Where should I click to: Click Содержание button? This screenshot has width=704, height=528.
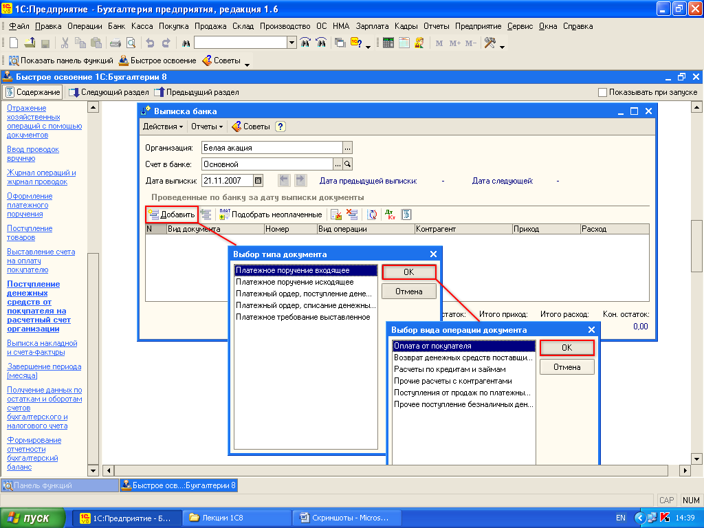[x=32, y=92]
